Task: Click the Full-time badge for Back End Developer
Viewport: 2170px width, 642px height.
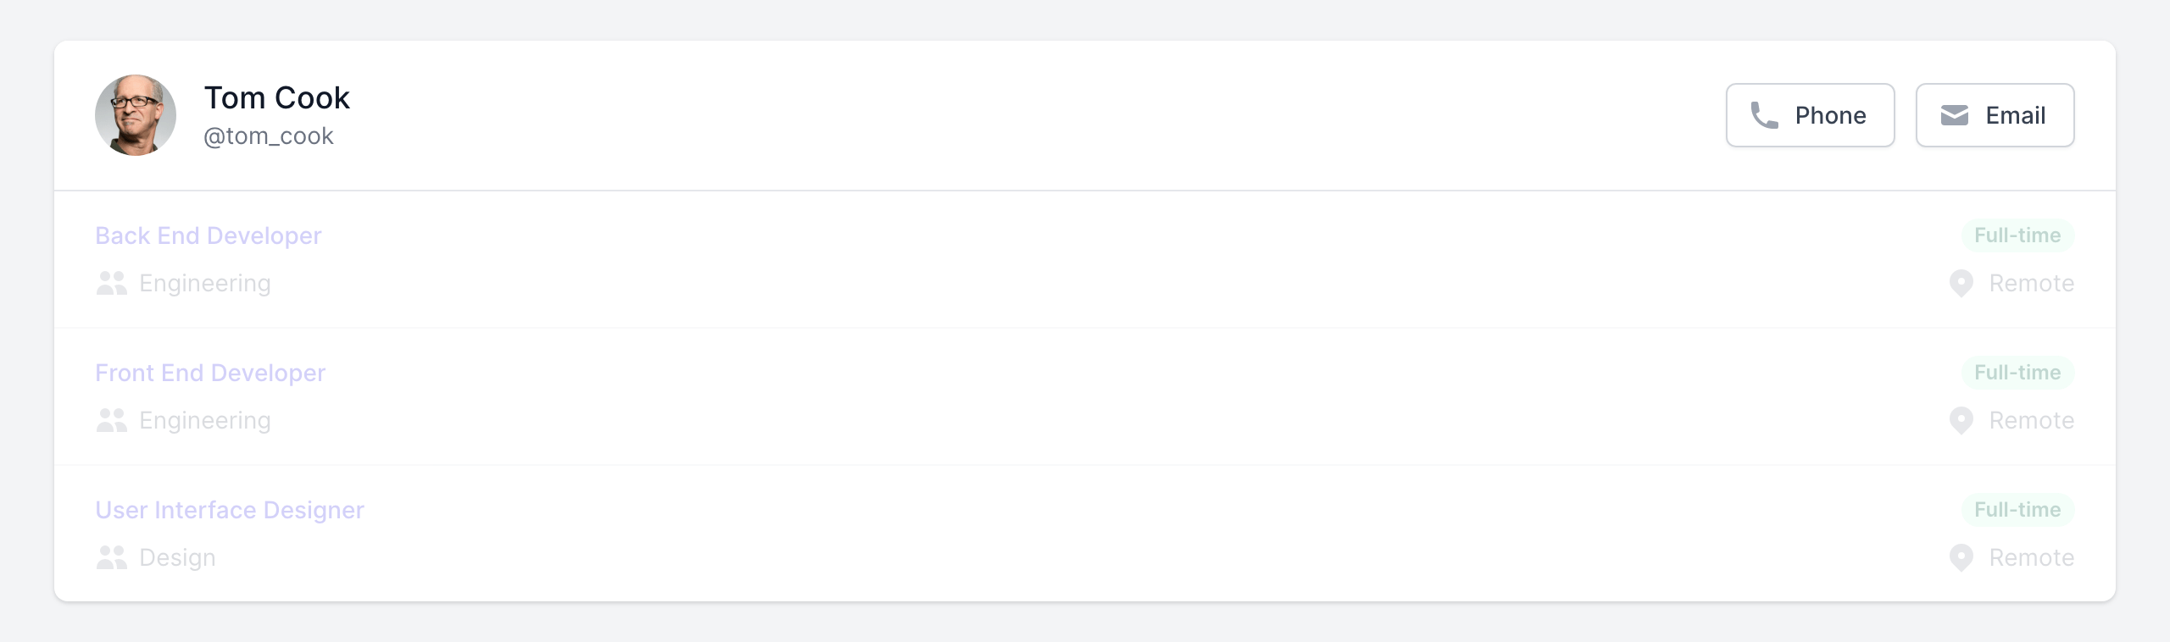Action: [2017, 235]
